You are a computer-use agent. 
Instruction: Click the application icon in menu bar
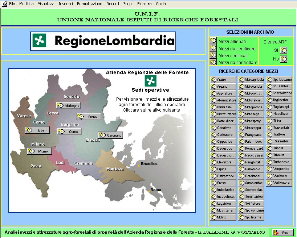point(4,4)
